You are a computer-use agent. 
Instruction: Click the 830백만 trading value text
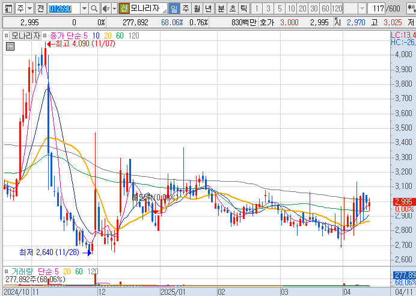pyautogui.click(x=244, y=23)
